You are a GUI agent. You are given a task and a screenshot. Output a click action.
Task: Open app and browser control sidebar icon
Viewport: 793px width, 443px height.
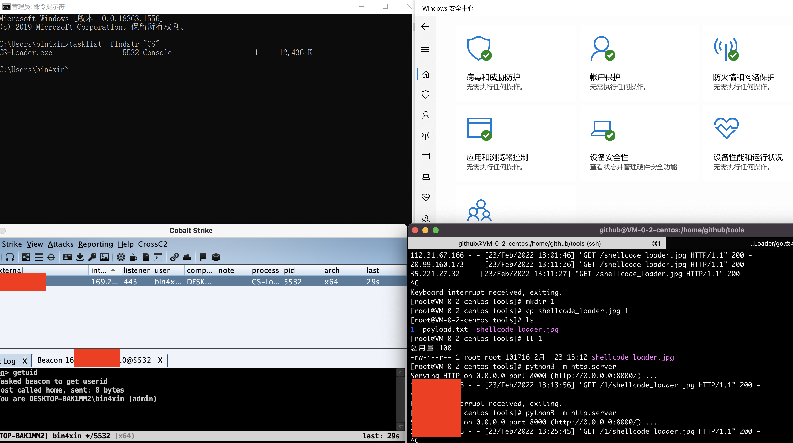tap(426, 156)
